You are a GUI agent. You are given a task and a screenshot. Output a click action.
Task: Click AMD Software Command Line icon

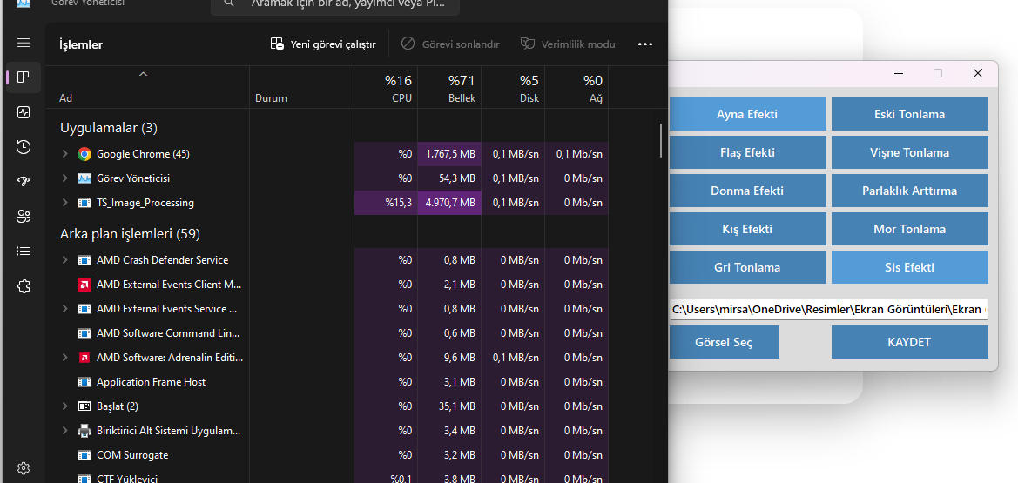click(x=84, y=333)
